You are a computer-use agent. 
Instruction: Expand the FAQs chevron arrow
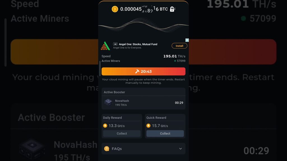coord(180,149)
